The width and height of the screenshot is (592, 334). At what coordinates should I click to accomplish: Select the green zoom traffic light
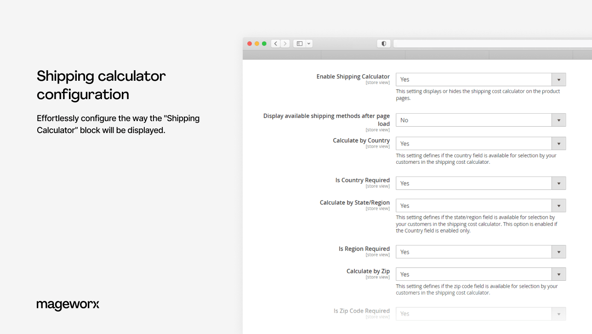(x=264, y=43)
